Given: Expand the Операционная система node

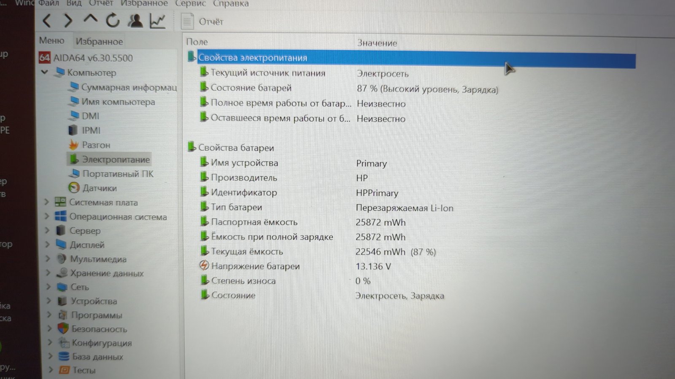Looking at the screenshot, I should pyautogui.click(x=47, y=216).
